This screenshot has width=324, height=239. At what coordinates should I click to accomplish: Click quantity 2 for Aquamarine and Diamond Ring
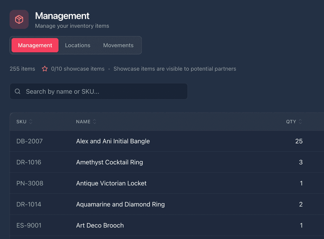pos(301,204)
